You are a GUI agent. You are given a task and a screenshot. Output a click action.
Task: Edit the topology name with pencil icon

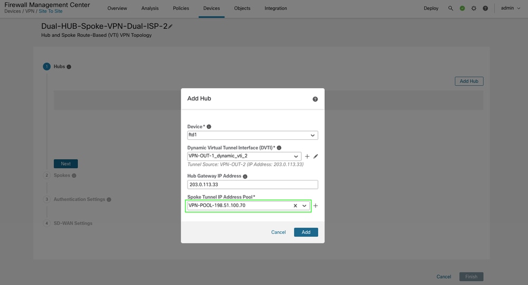coord(170,26)
